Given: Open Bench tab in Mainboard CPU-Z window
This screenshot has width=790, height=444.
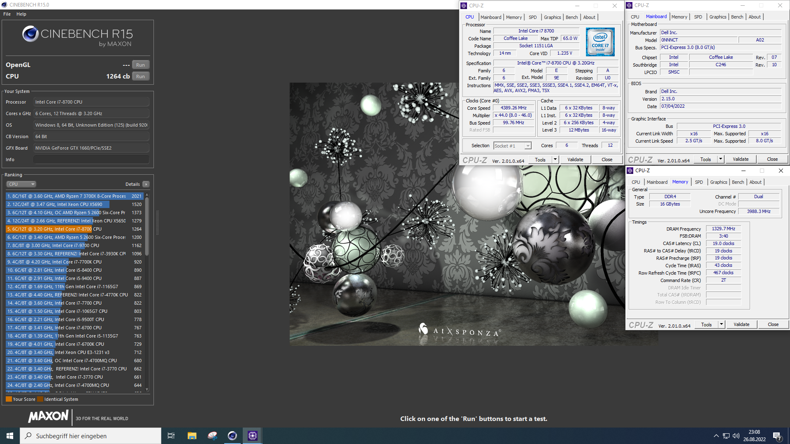Looking at the screenshot, I should 737,17.
